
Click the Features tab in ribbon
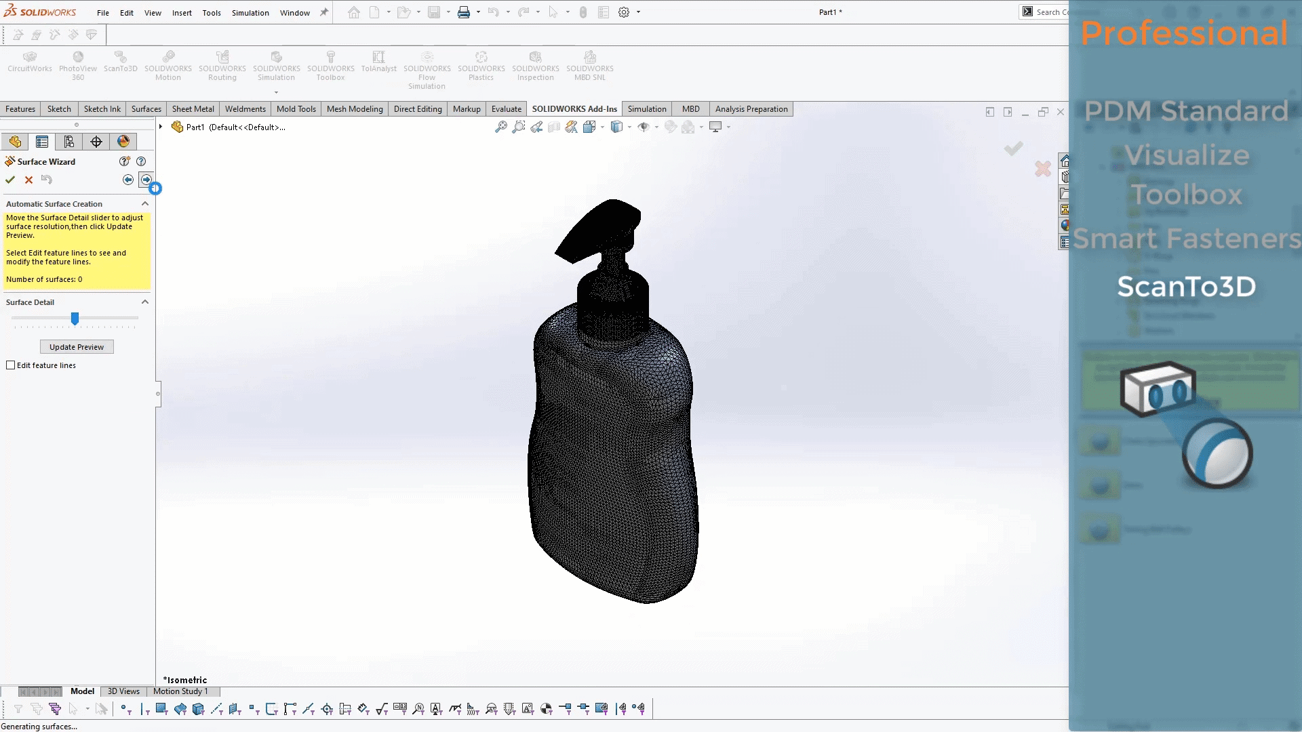(20, 108)
